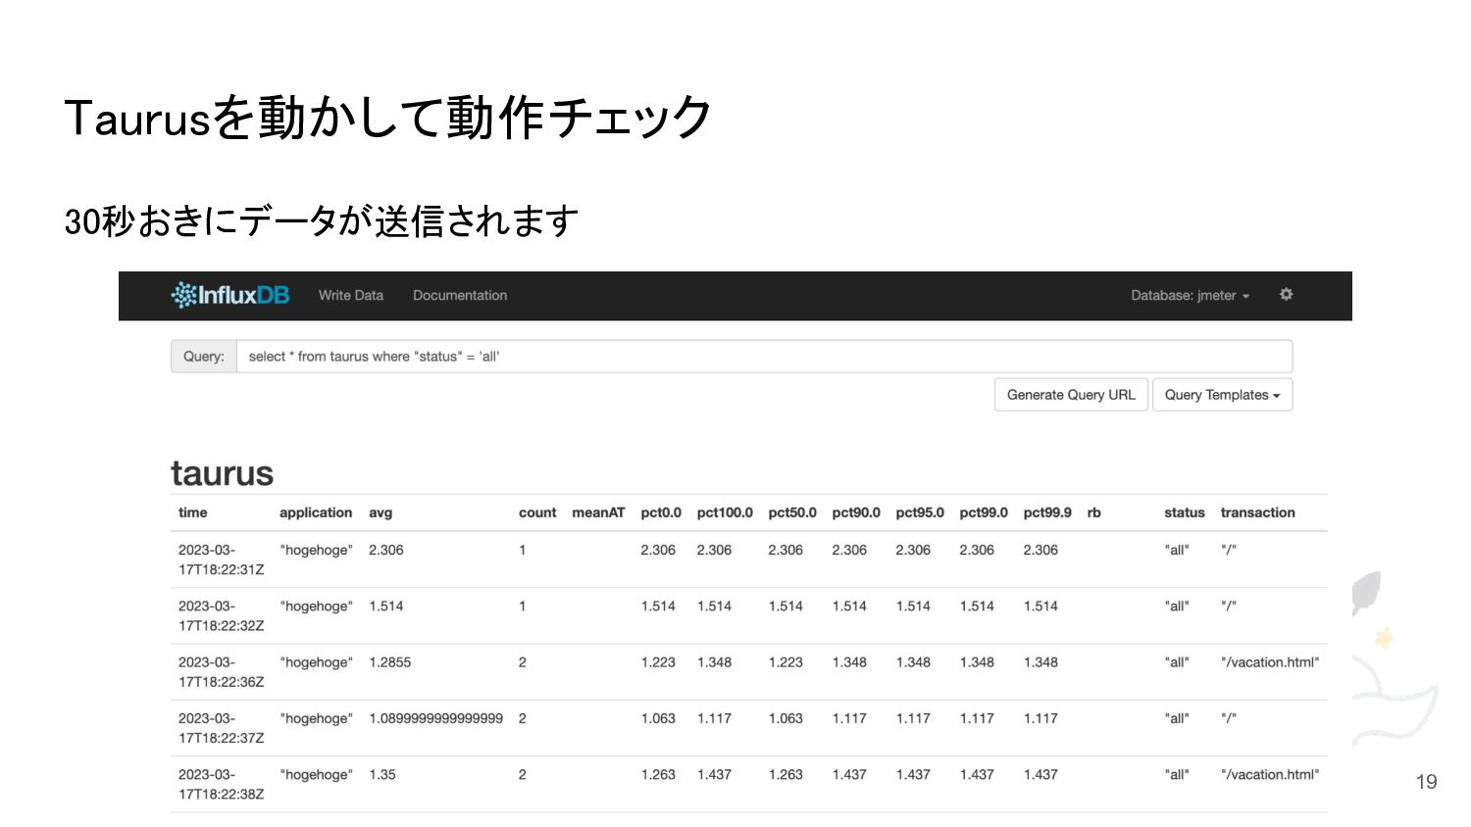Click avg value 1.0899999999999999
Image resolution: width=1471 pixels, height=827 pixels.
point(435,718)
